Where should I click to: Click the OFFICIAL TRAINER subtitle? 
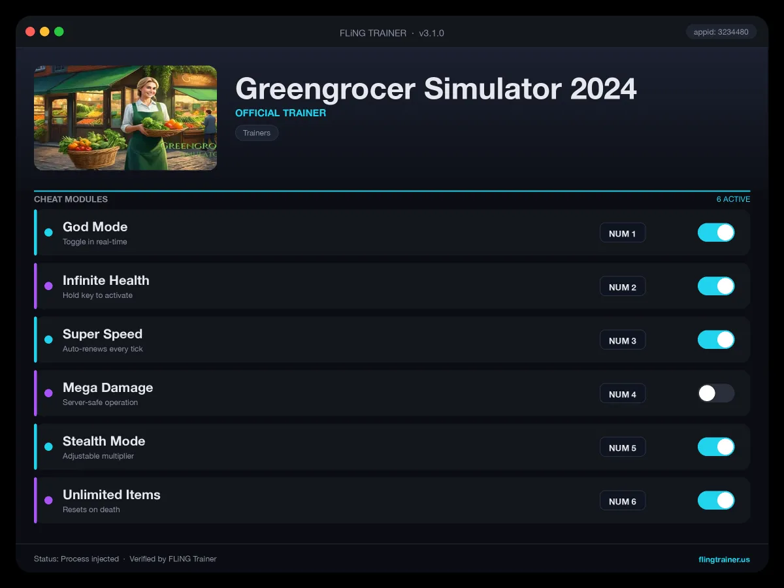click(x=281, y=113)
